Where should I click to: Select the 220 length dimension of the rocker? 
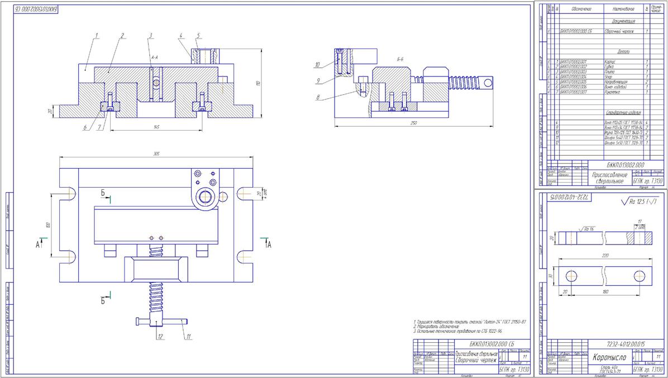click(x=604, y=255)
